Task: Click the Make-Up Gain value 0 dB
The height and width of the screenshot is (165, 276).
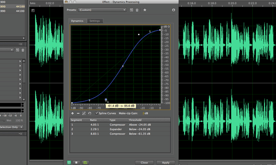Action: [146, 113]
